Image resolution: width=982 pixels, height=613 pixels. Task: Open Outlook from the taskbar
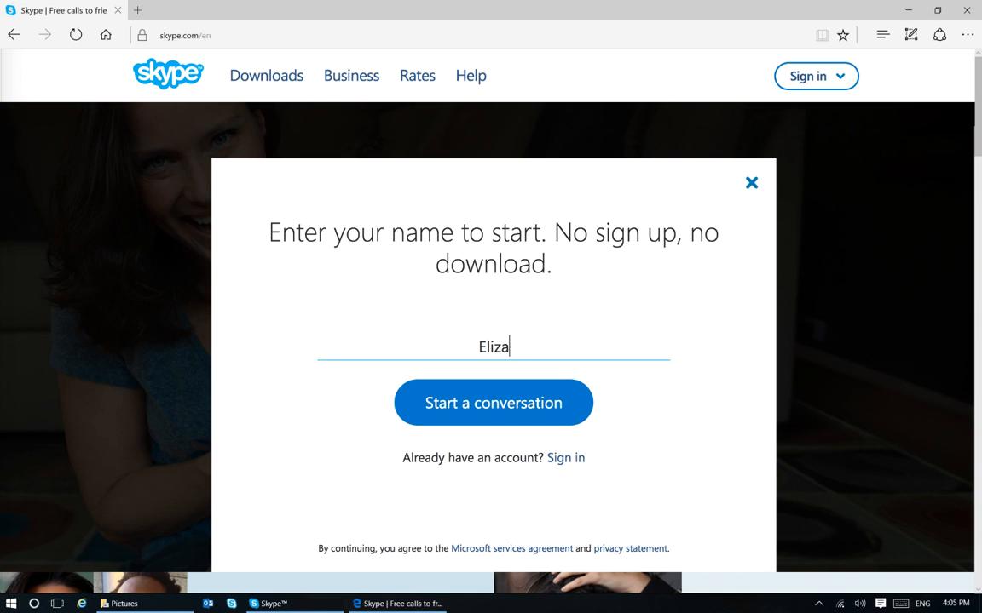pyautogui.click(x=208, y=603)
